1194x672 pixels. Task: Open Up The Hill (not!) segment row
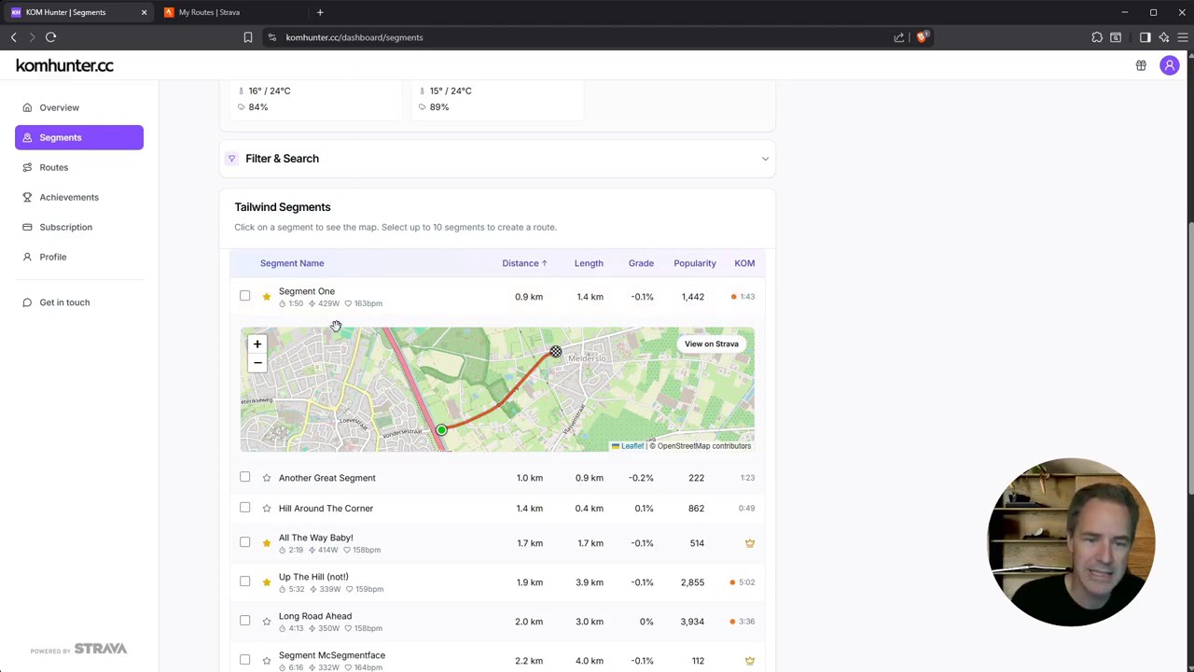[x=497, y=582]
